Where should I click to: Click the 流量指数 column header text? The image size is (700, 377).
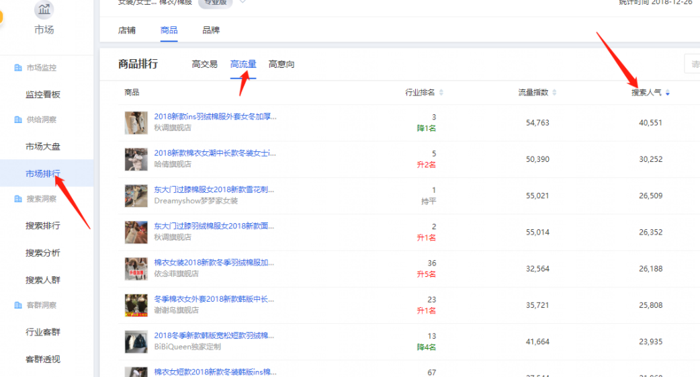click(x=533, y=93)
